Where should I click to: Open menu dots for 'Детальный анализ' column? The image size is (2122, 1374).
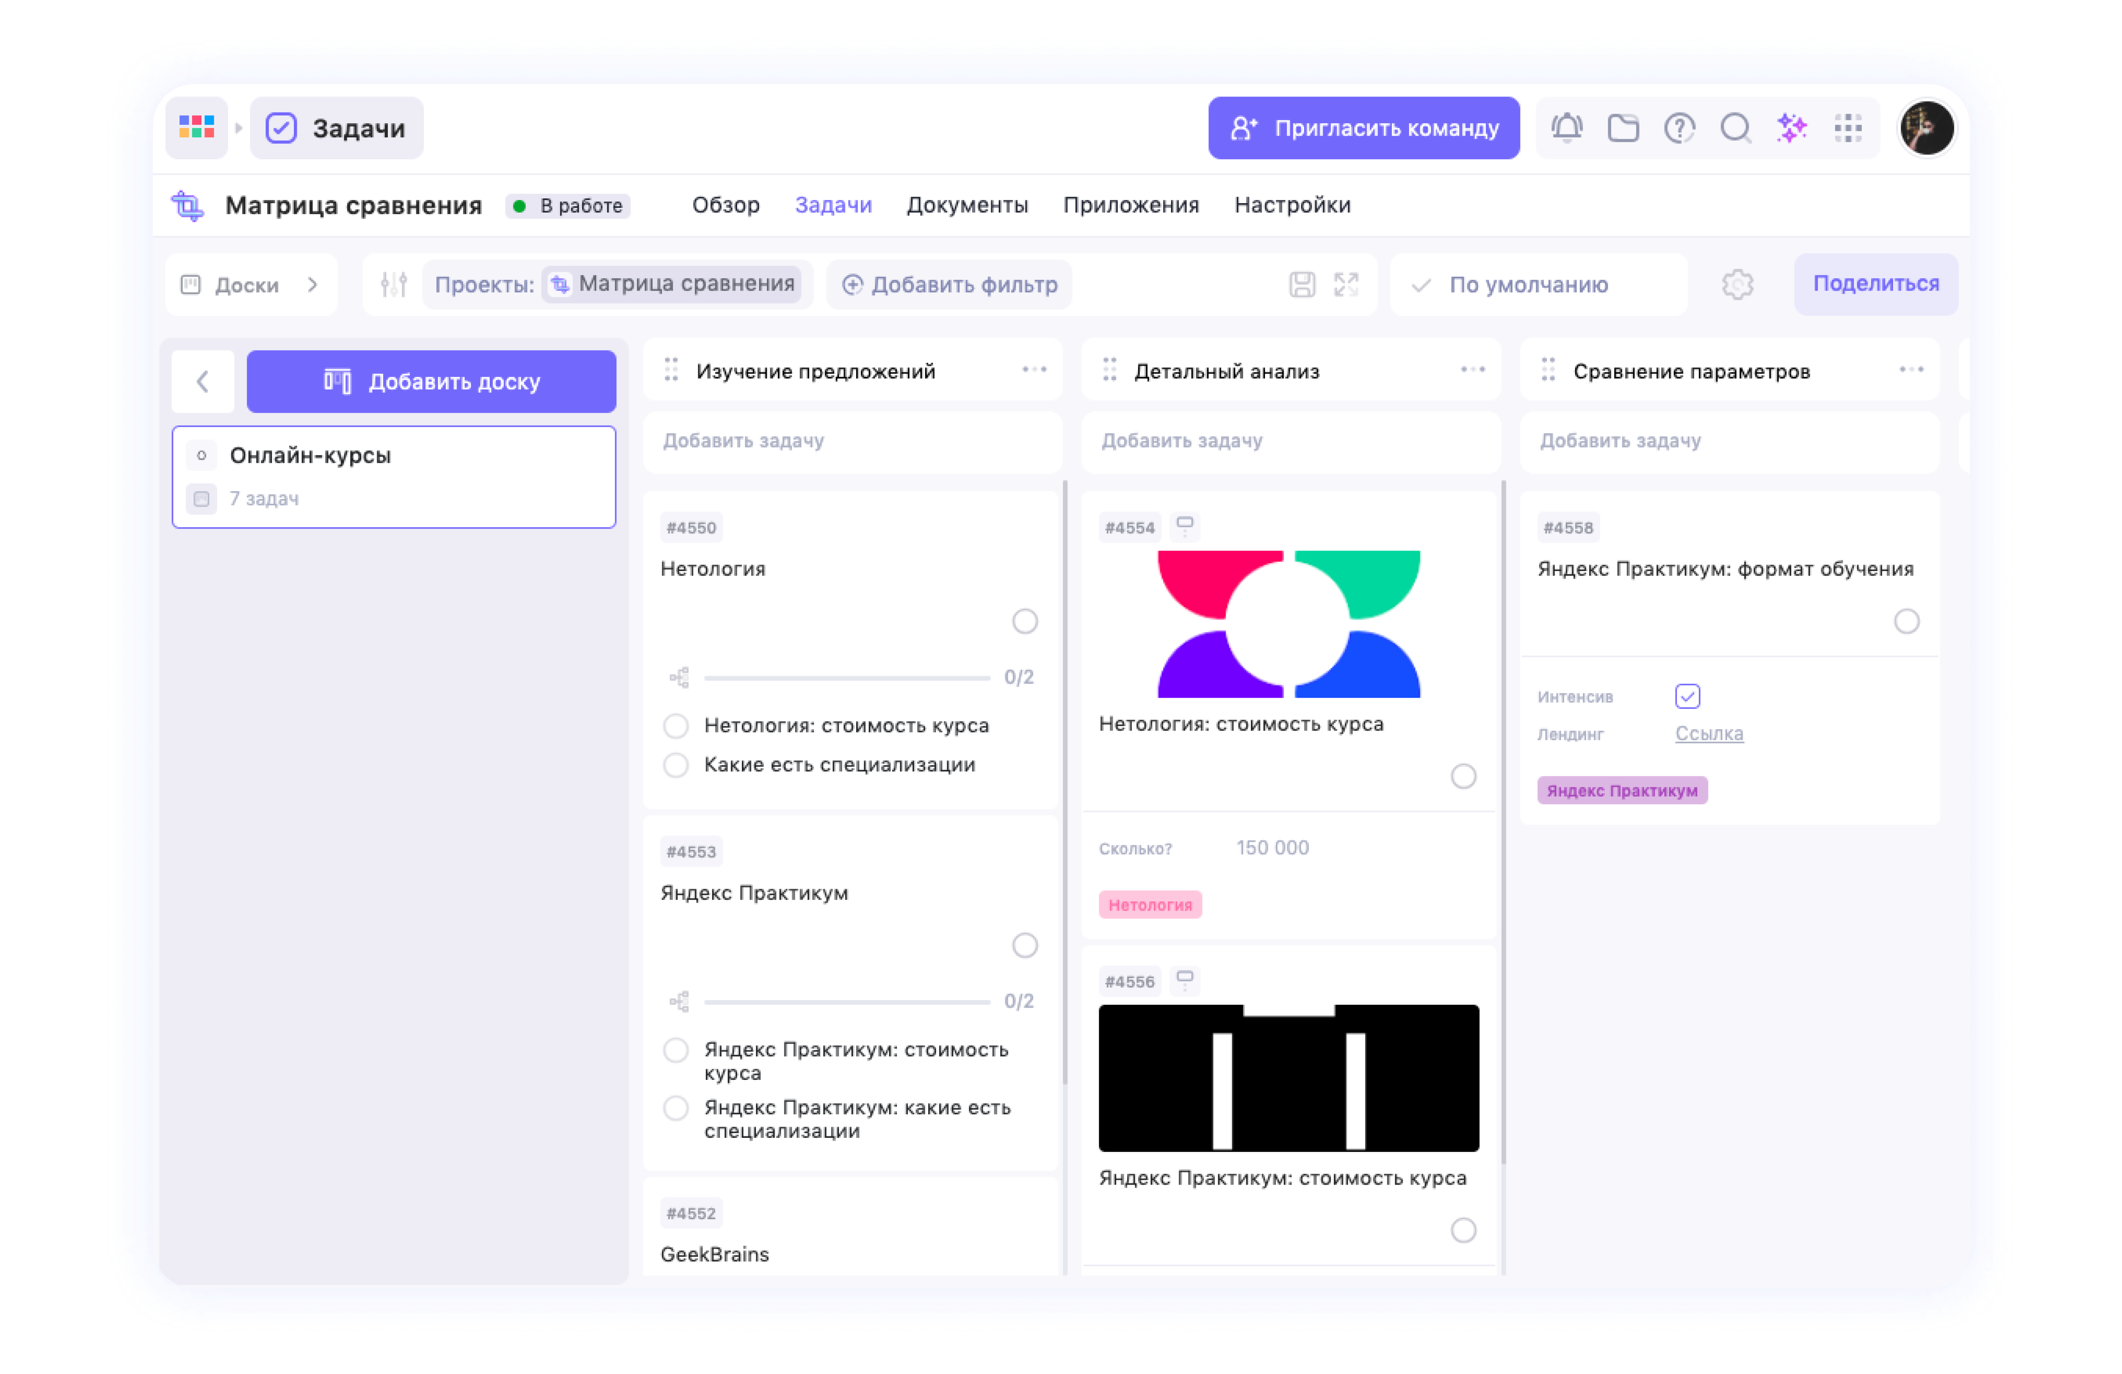click(1472, 370)
